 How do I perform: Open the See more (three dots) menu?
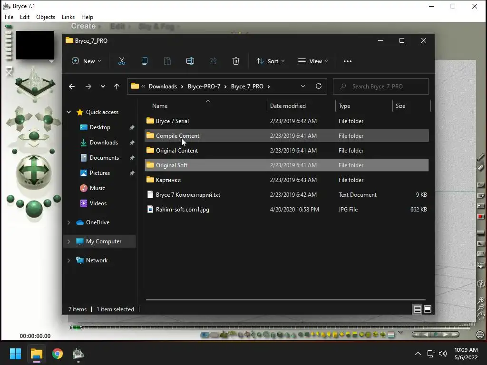(x=348, y=61)
